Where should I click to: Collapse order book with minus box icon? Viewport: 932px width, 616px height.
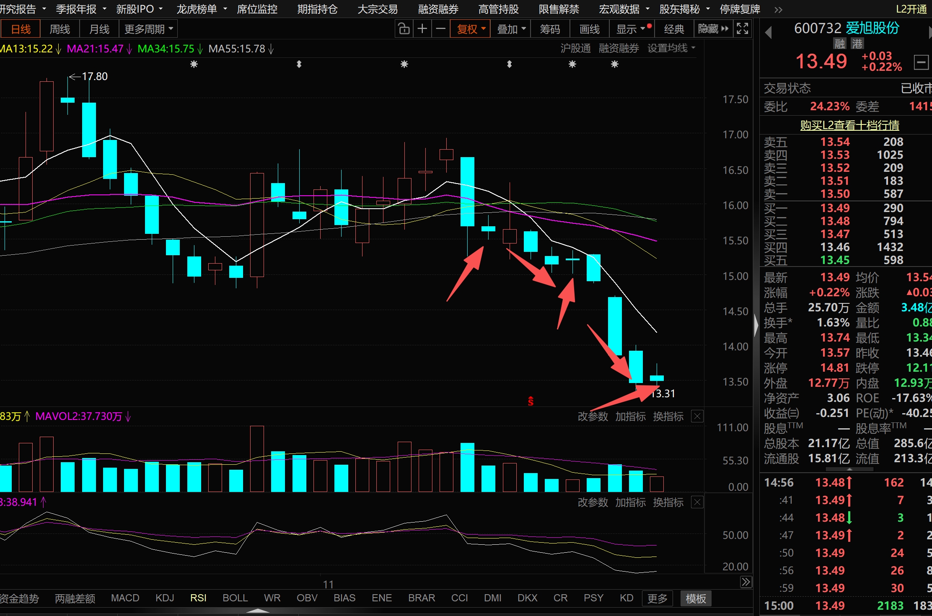click(921, 63)
